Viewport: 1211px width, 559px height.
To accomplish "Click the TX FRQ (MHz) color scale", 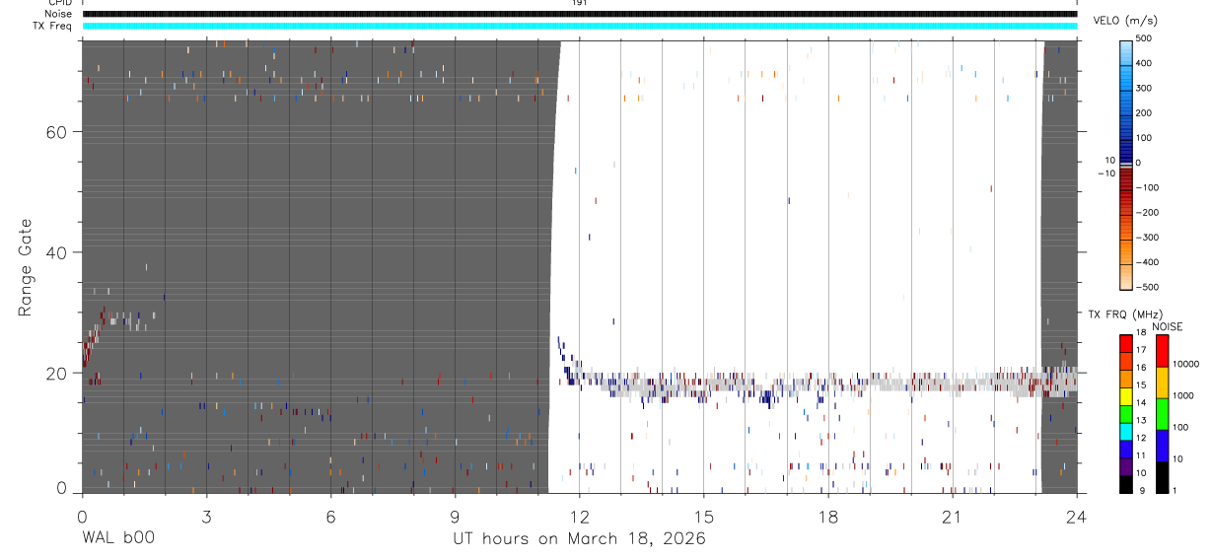I will coord(1125,413).
